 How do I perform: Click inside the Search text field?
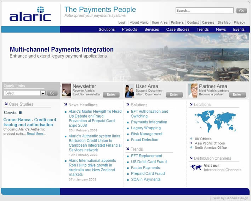(204, 11)
